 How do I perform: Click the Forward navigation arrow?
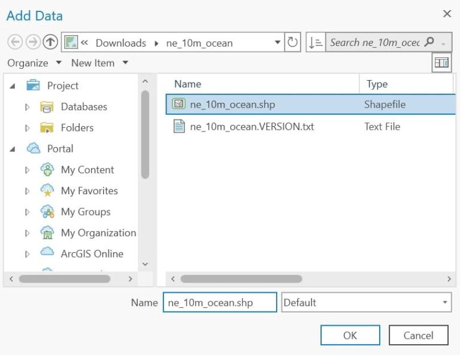coord(34,42)
